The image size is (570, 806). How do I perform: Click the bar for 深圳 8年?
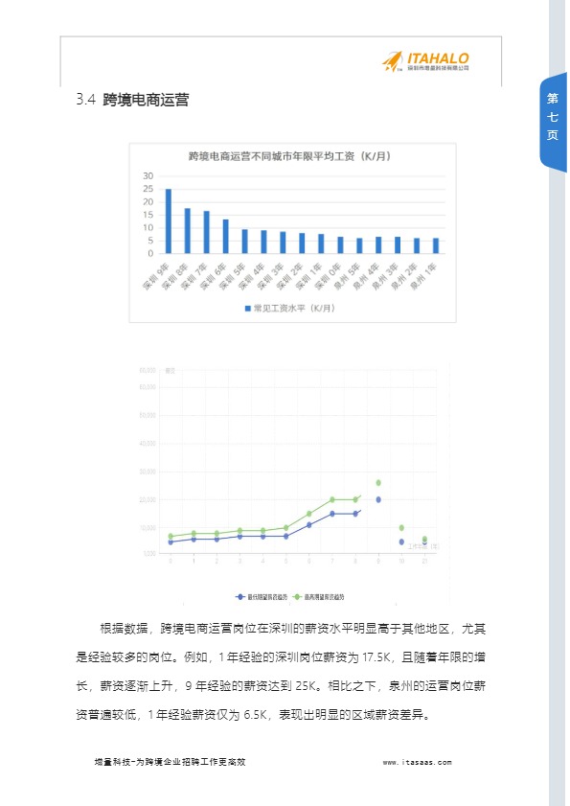point(187,231)
